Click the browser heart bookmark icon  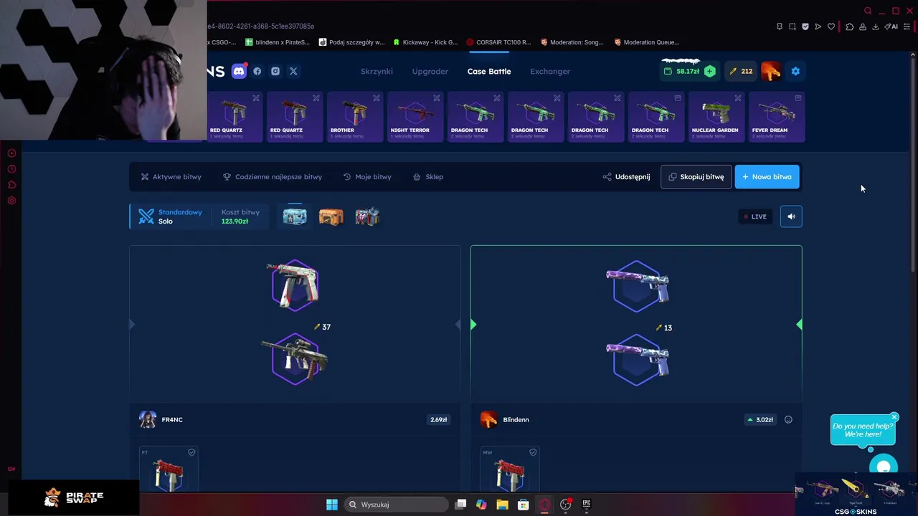tap(831, 27)
